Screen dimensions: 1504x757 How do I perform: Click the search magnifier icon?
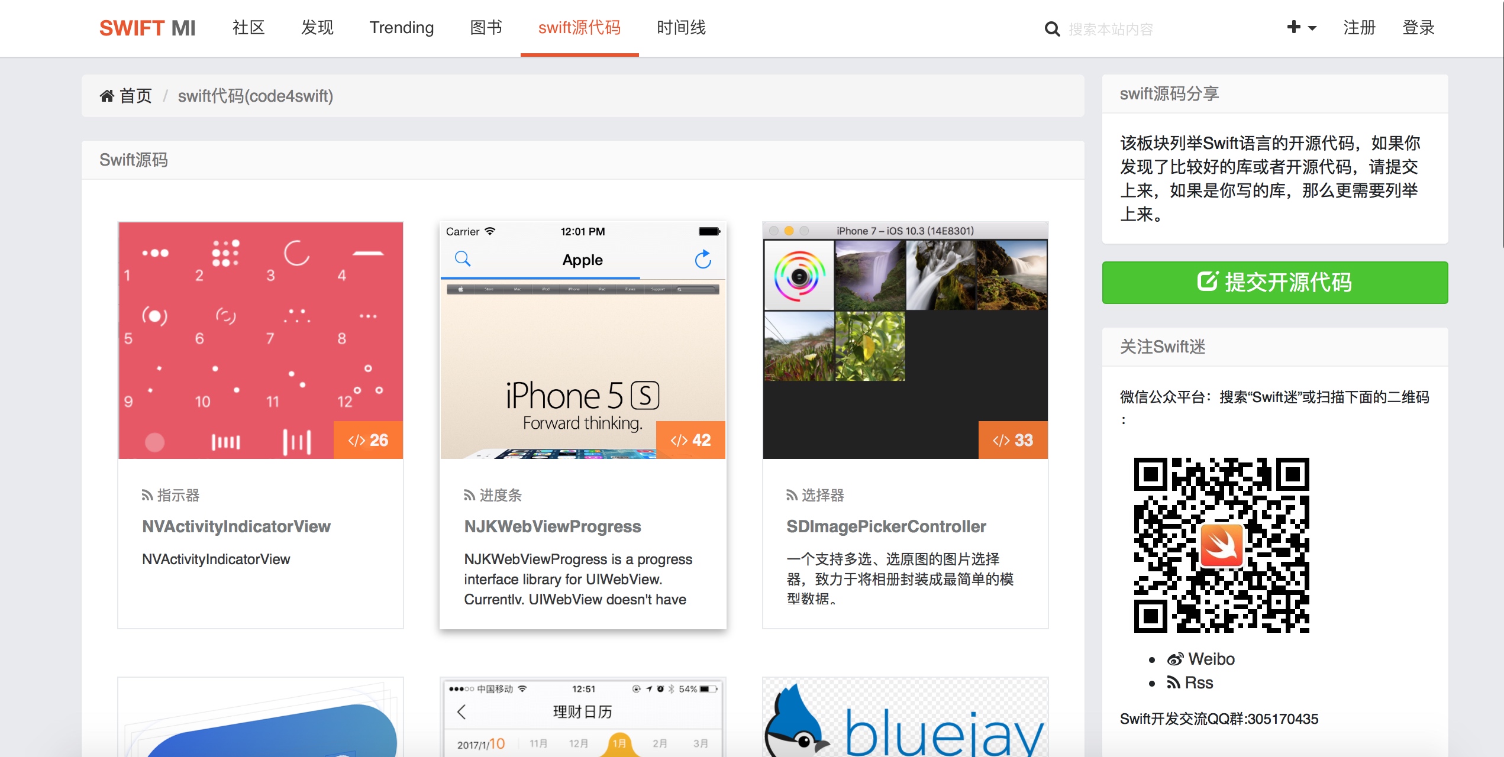coord(1051,29)
